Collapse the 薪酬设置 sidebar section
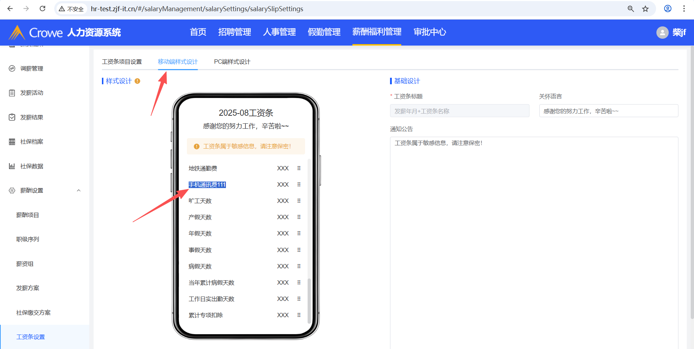The image size is (694, 349). click(78, 191)
